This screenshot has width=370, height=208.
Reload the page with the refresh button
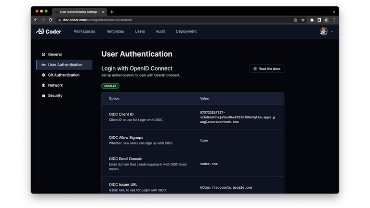51,20
